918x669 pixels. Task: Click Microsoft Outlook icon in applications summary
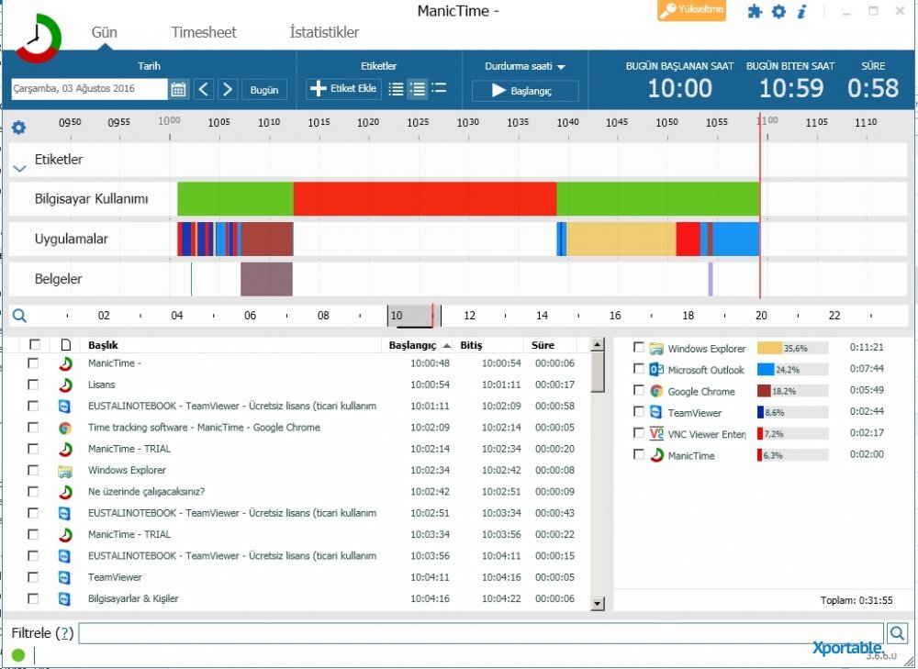[x=656, y=370]
